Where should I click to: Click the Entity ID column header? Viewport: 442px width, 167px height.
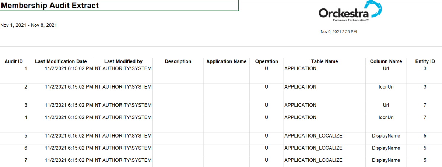click(425, 61)
